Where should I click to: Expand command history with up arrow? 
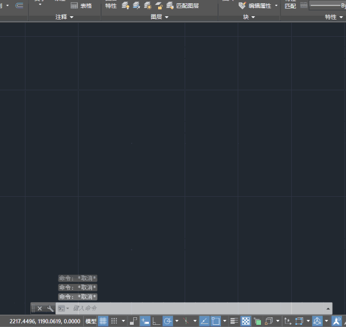point(328,309)
